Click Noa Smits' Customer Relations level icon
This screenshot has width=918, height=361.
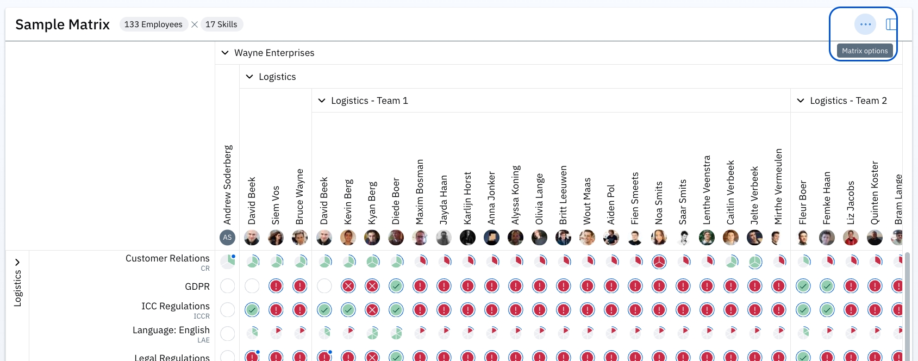point(659,262)
